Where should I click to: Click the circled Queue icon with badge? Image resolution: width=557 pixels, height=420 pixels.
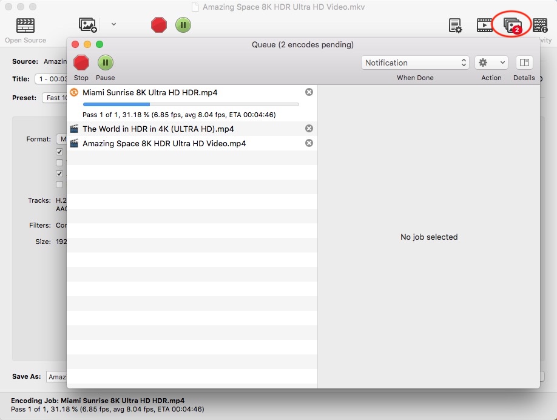click(x=513, y=25)
